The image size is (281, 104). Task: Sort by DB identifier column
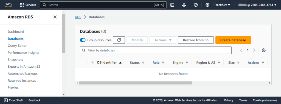tap(109, 63)
